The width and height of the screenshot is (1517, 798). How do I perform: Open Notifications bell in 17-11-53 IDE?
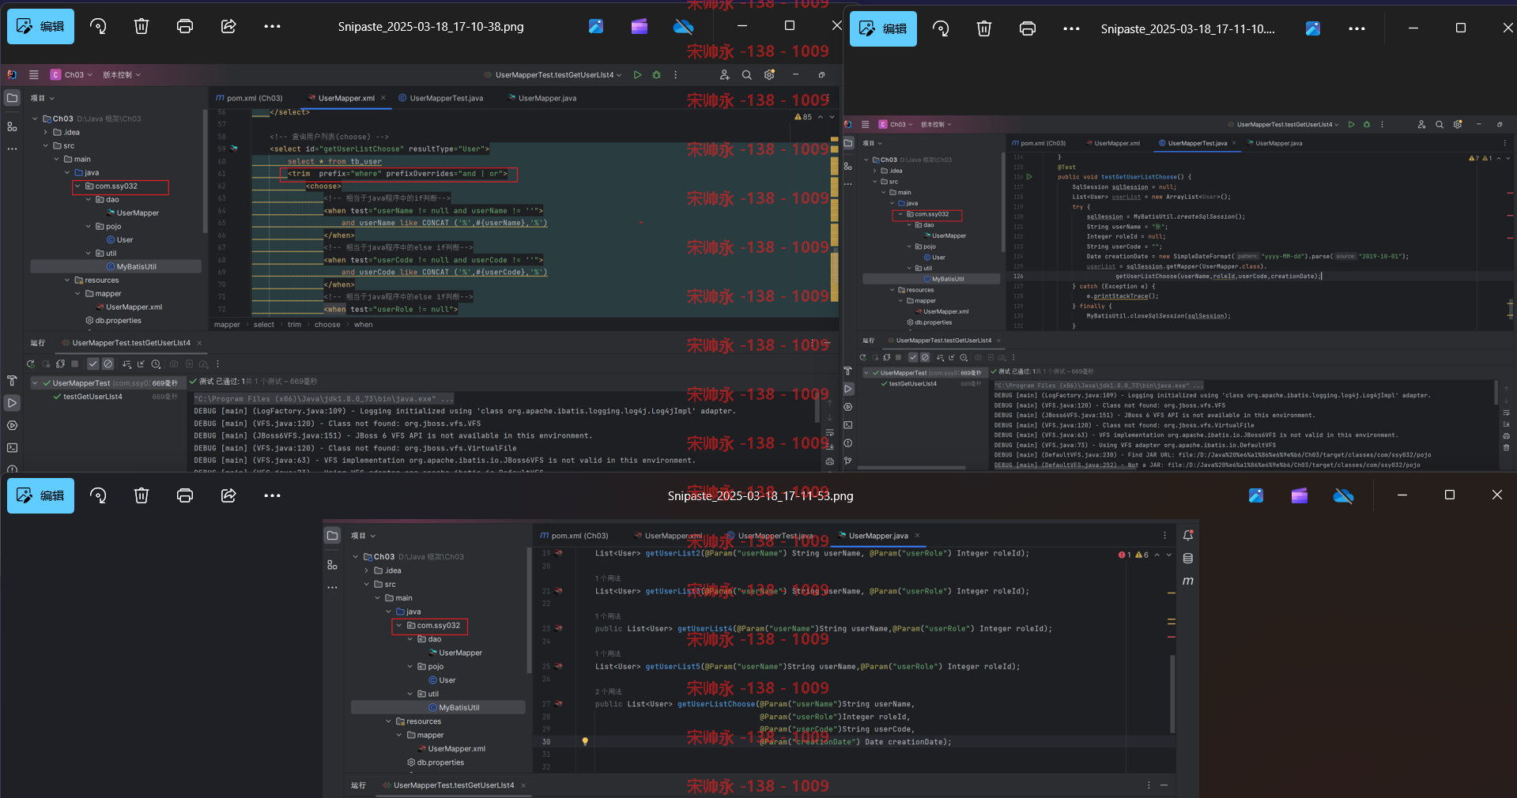tap(1187, 536)
